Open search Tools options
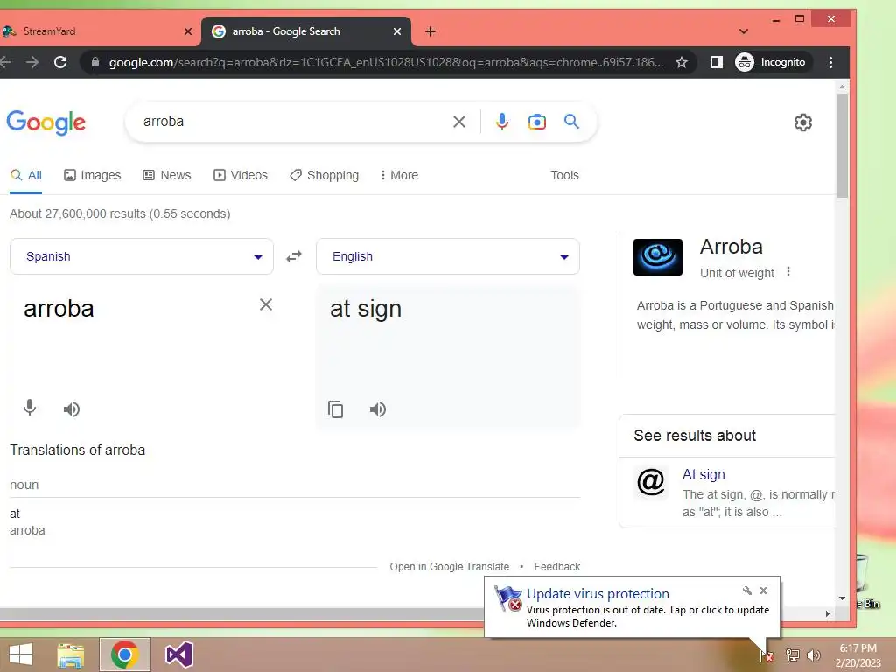This screenshot has width=896, height=672. pyautogui.click(x=564, y=175)
